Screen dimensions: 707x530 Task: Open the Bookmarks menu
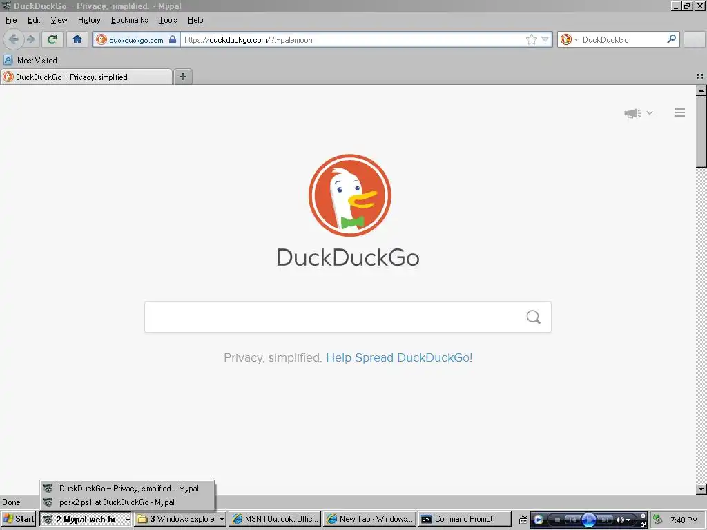pyautogui.click(x=129, y=20)
